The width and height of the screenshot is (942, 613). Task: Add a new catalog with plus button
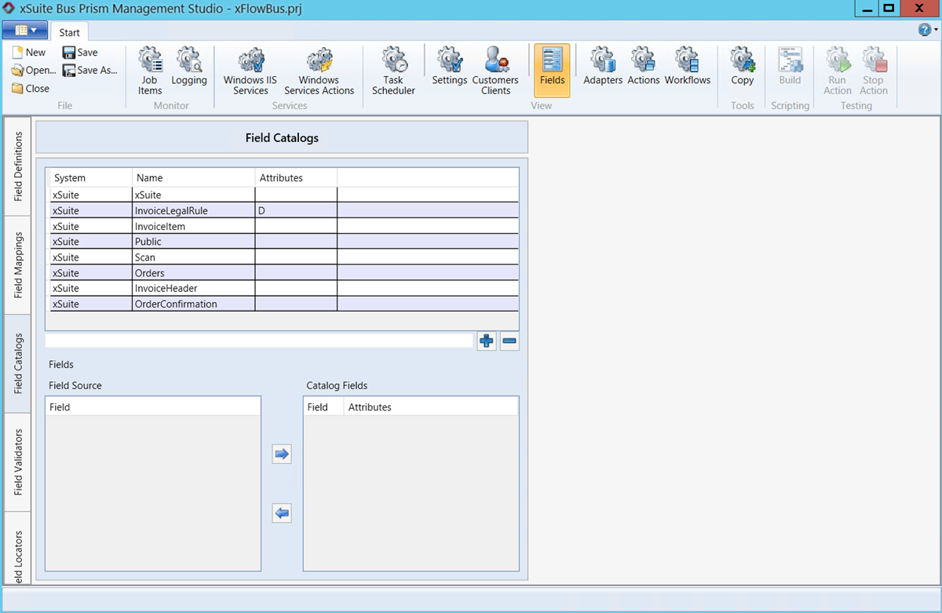coord(487,341)
